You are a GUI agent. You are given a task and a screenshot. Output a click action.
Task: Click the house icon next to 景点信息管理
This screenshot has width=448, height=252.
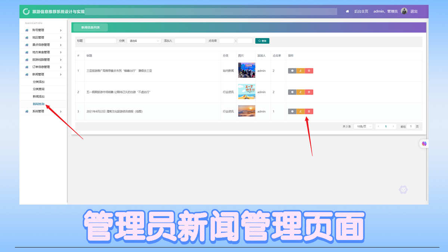[27, 45]
